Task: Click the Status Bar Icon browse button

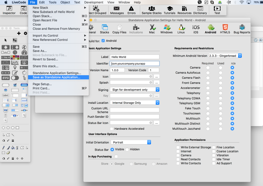Action: coord(157,123)
